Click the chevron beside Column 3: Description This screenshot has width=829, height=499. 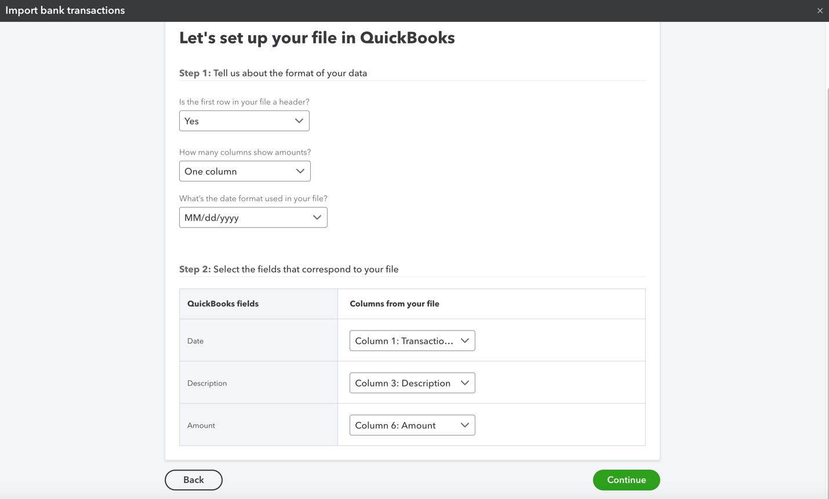[464, 383]
